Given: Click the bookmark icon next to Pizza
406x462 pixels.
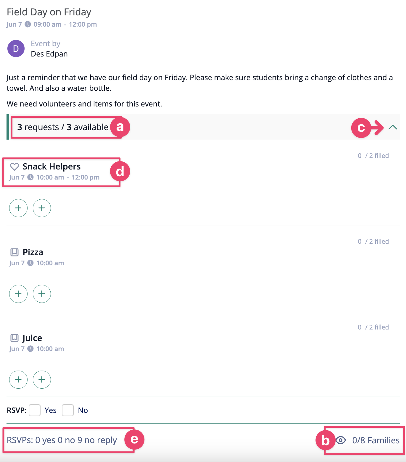Looking at the screenshot, I should point(14,252).
